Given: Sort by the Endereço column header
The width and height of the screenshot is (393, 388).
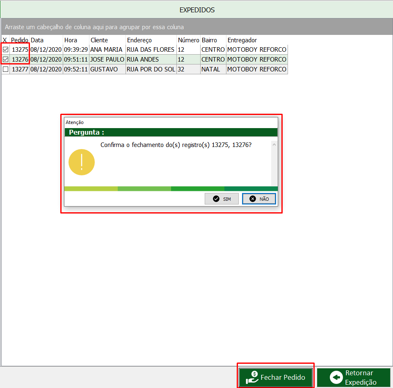Looking at the screenshot, I should 151,40.
